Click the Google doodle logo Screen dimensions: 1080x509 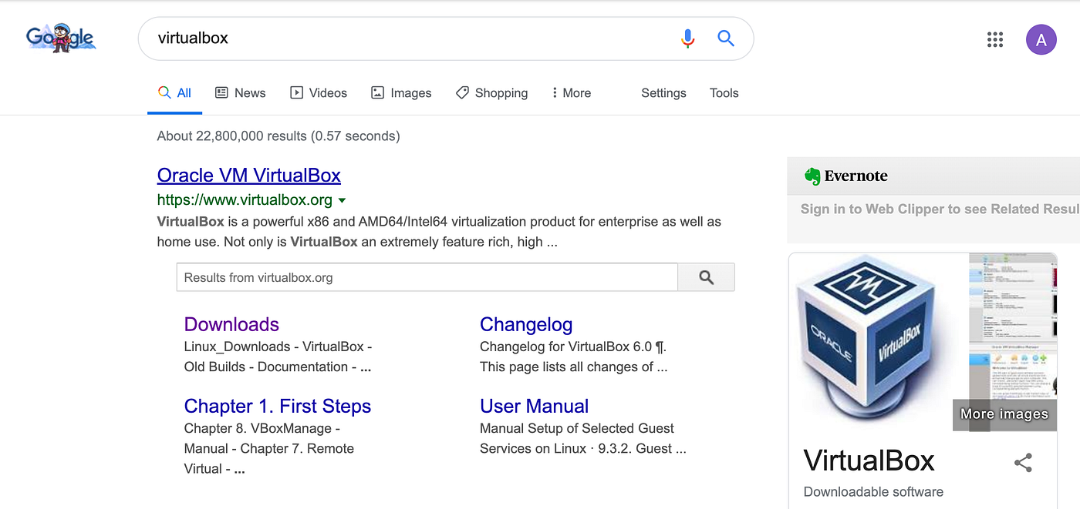coord(60,39)
